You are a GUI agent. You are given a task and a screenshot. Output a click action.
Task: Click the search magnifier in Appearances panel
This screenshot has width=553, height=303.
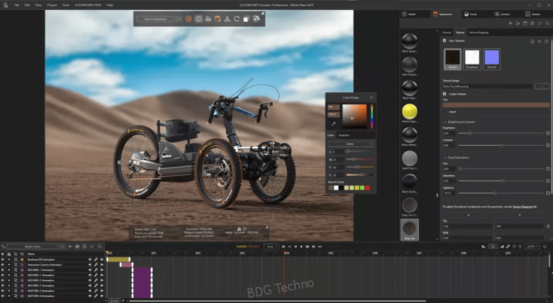[547, 23]
